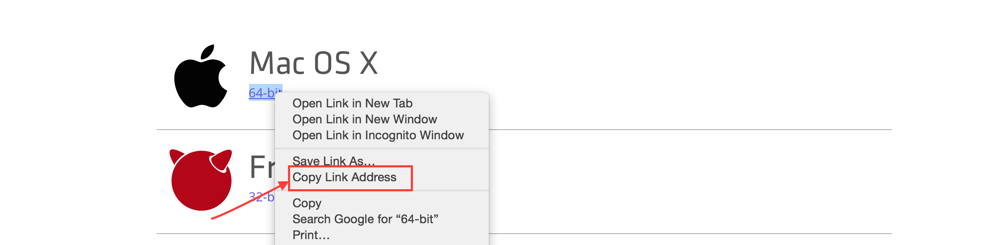
Task: Choose Open Link in New Window
Action: [365, 119]
